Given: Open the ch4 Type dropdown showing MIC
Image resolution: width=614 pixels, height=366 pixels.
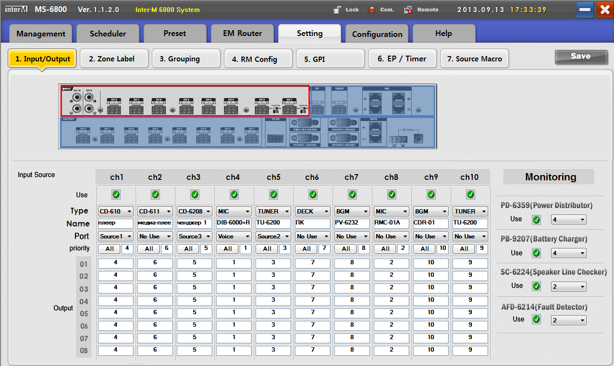Looking at the screenshot, I should click(x=234, y=212).
